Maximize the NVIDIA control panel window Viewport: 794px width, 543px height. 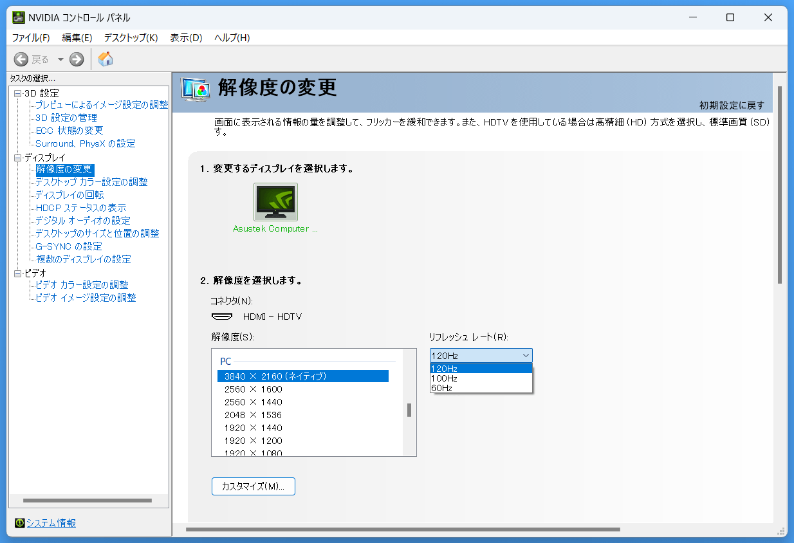pyautogui.click(x=730, y=18)
